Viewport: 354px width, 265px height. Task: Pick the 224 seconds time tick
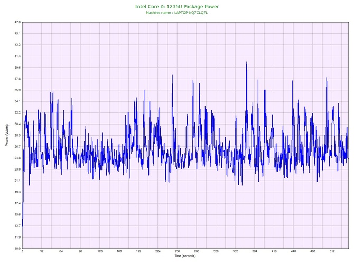click(x=158, y=251)
